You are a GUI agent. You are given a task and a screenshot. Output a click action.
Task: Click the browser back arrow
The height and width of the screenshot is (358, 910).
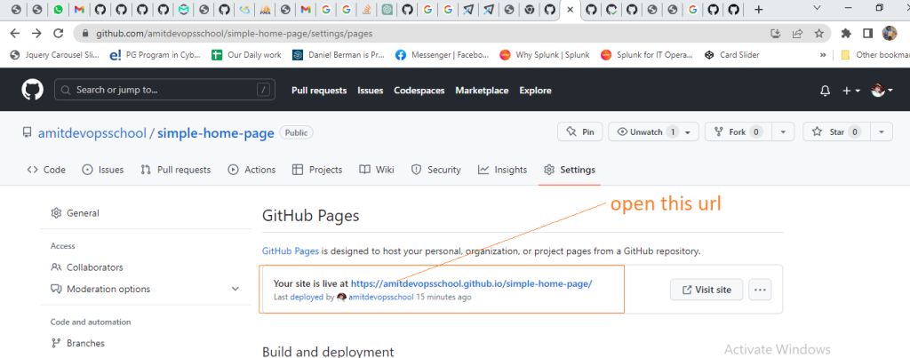coord(15,34)
